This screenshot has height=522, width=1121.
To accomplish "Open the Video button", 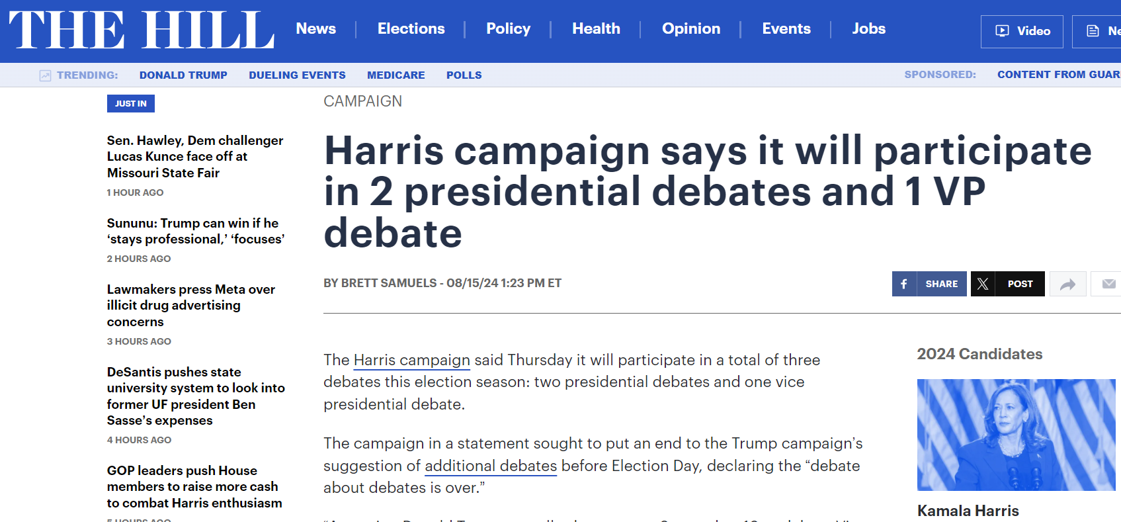I will click(x=1022, y=31).
